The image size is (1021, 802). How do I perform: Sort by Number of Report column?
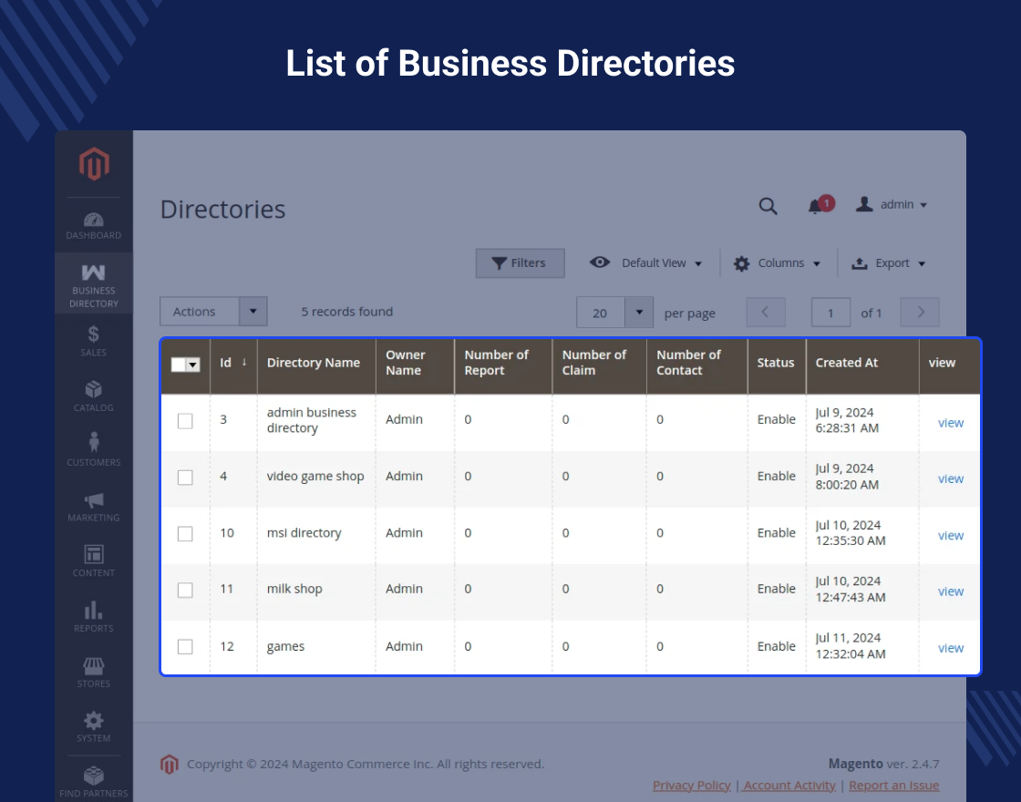point(503,364)
